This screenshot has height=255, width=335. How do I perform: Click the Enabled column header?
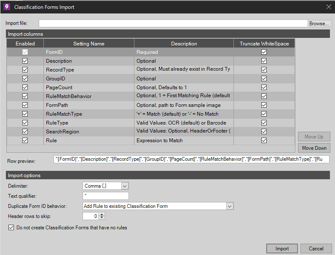pos(25,43)
